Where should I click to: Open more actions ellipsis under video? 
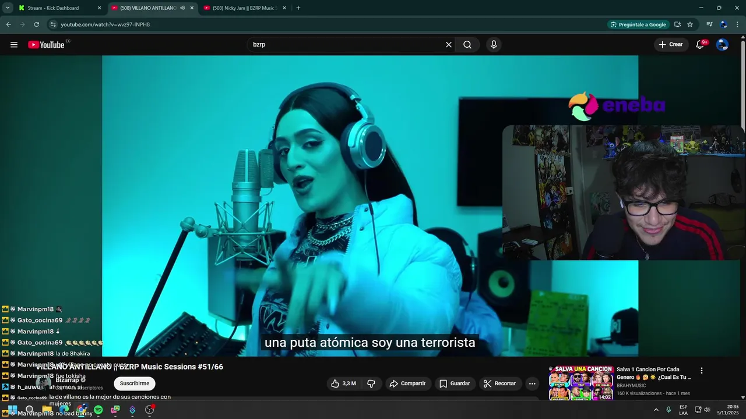tap(532, 384)
